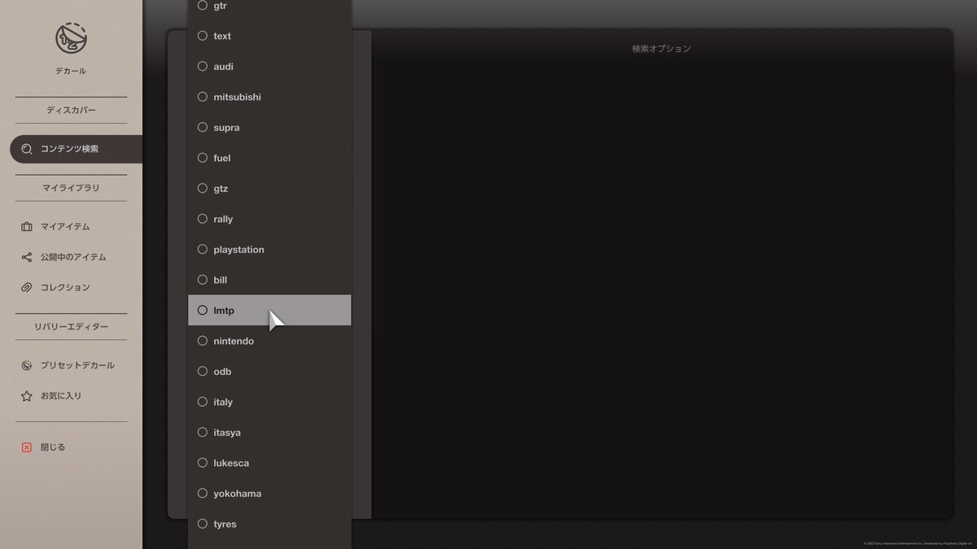Click the リバリーエディター section heading
This screenshot has height=549, width=977.
coord(71,326)
